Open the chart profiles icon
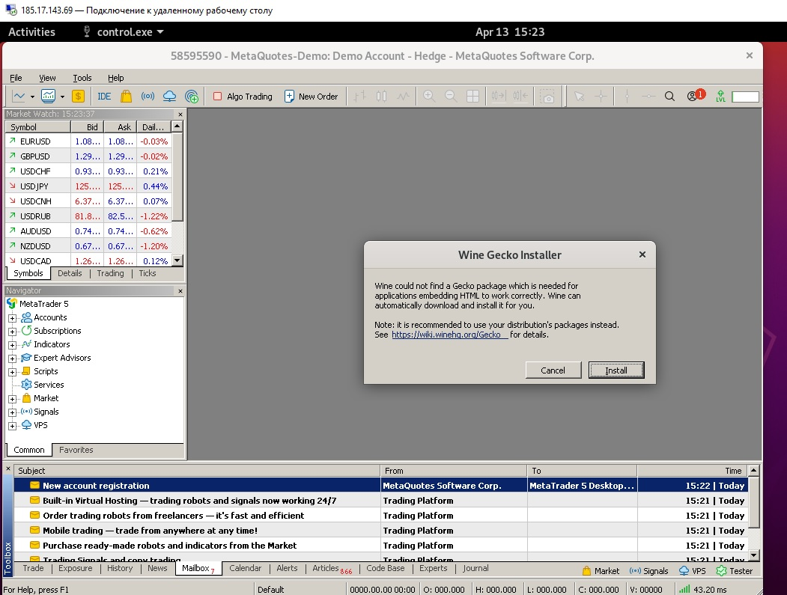Viewport: 787px width, 595px height. tap(48, 96)
